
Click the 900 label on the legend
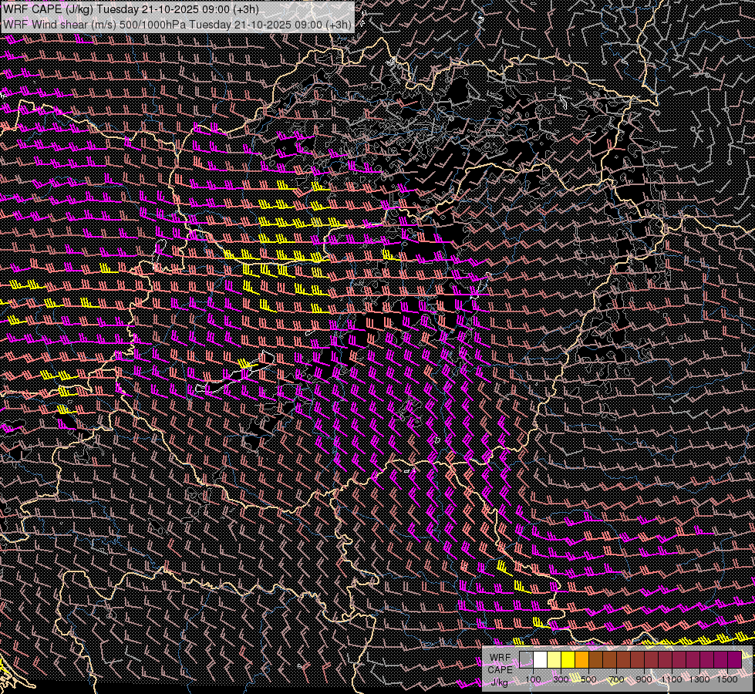click(x=644, y=679)
